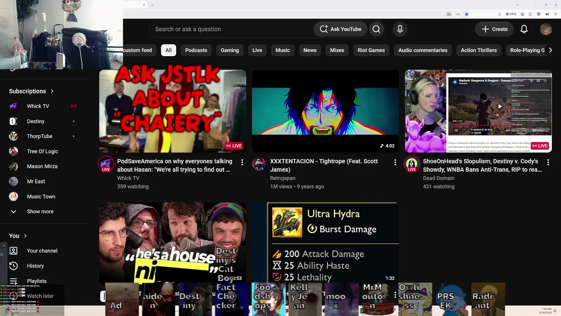
Task: Open the XXXTENTACION Tightrope thumbnail
Action: 325,111
